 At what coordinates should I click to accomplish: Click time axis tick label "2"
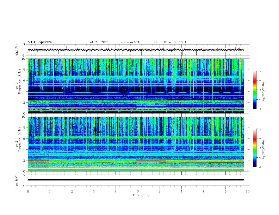(x=72, y=191)
